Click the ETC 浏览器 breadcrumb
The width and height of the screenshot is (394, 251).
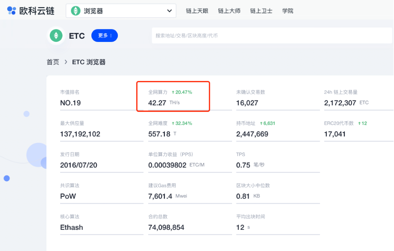click(89, 62)
